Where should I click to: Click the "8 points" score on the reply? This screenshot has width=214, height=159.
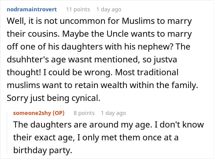(84, 113)
